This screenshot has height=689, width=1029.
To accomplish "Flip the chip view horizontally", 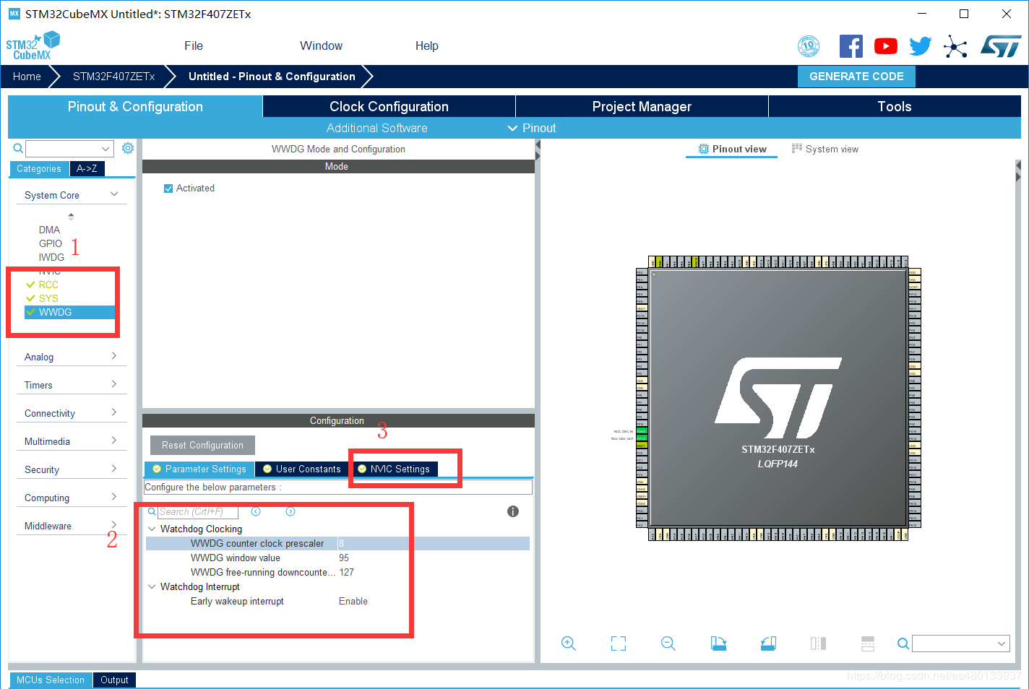I will 818,643.
